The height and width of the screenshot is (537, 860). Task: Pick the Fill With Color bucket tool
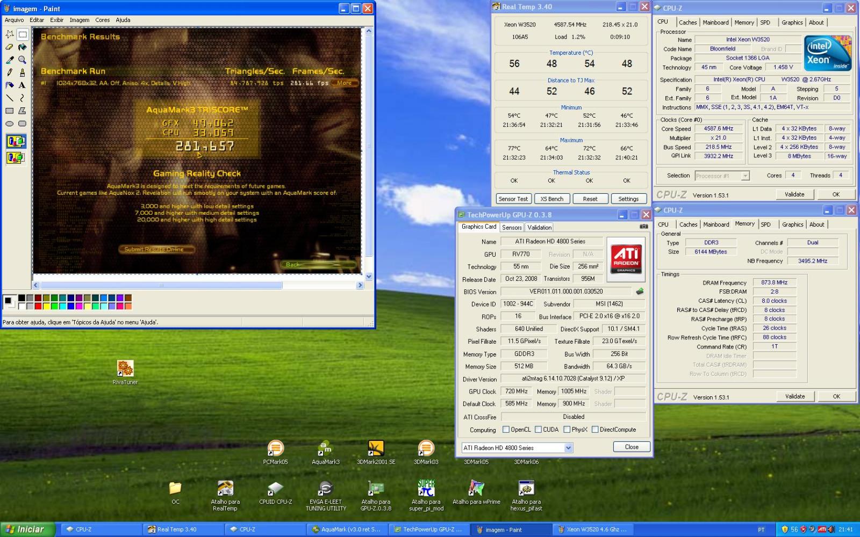[22, 47]
